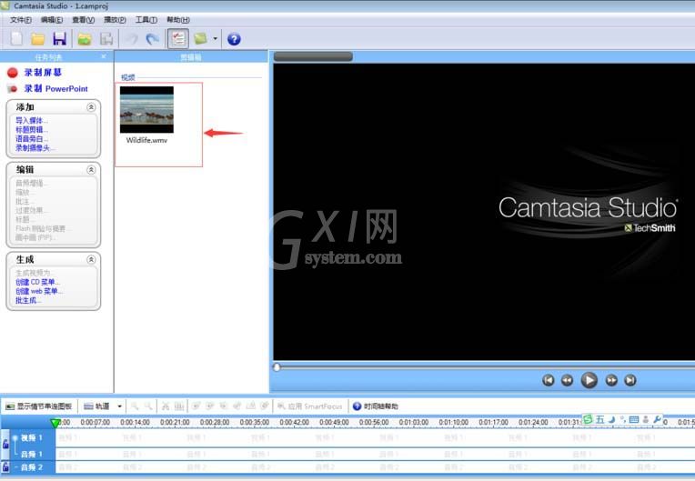
Task: Open the 编辑(E) menu
Action: [x=52, y=20]
